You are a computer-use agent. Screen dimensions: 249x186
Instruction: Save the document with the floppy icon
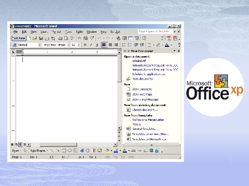[x=41, y=38]
